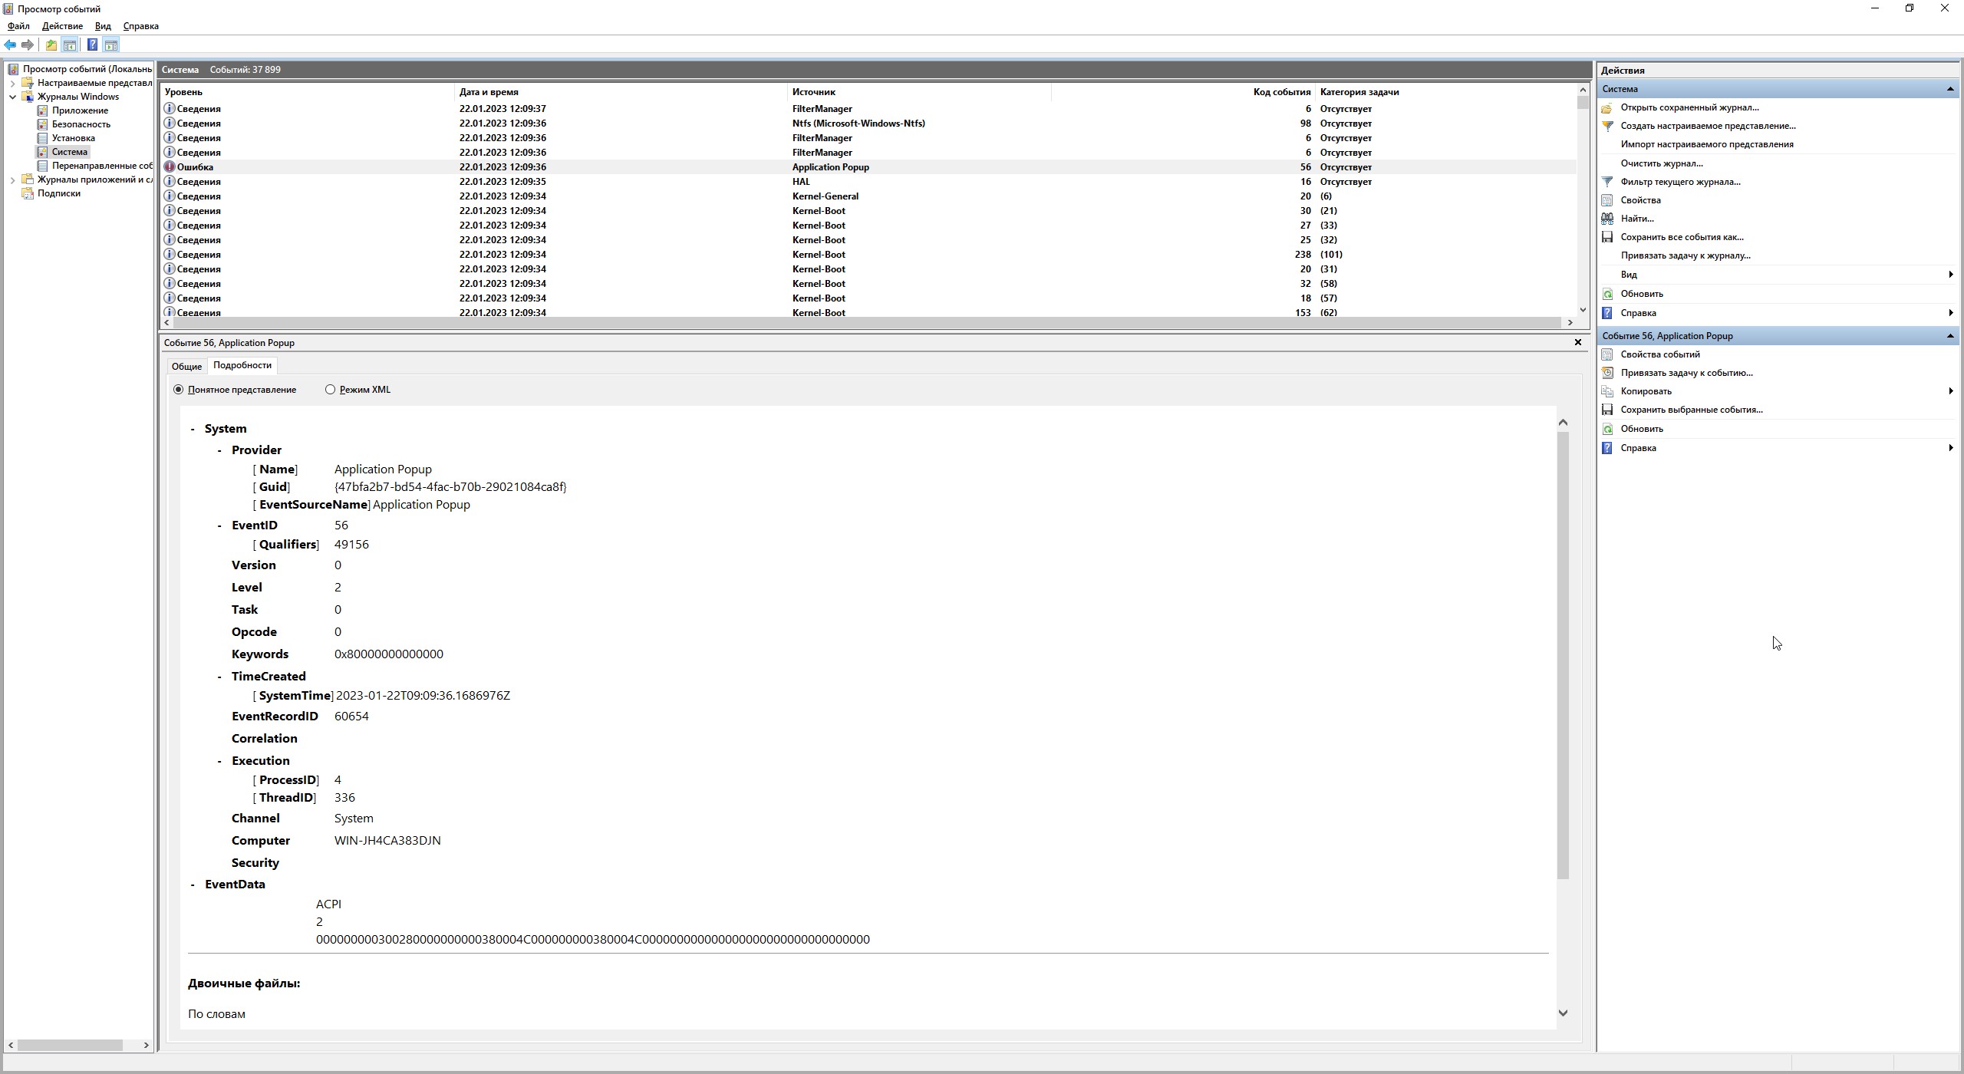This screenshot has width=1964, height=1074.
Task: Click the binoculars icon next to Найти
Action: [1607, 219]
